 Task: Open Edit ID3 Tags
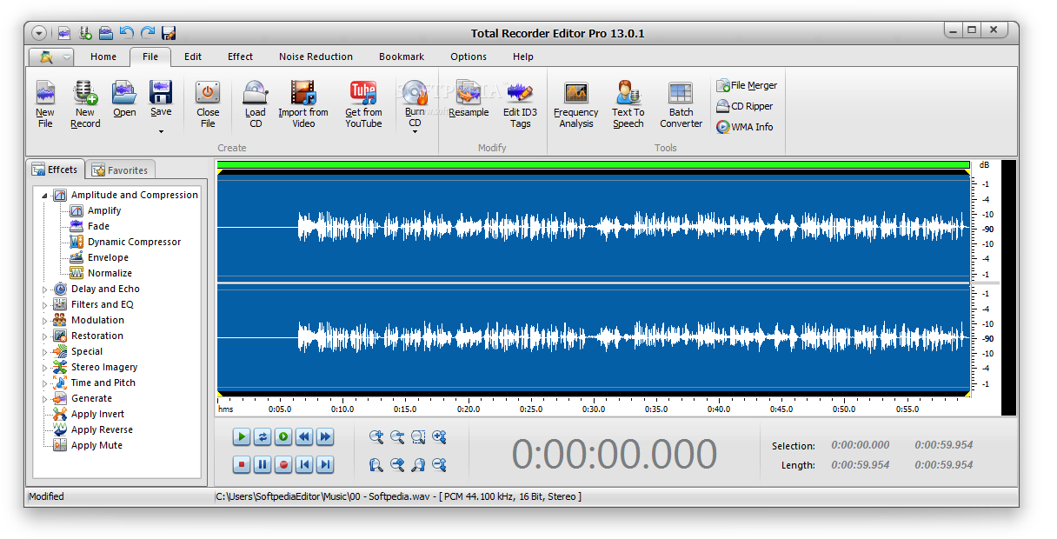click(x=521, y=104)
